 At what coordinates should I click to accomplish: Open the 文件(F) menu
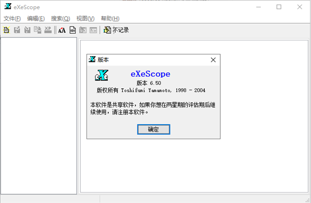(12, 19)
